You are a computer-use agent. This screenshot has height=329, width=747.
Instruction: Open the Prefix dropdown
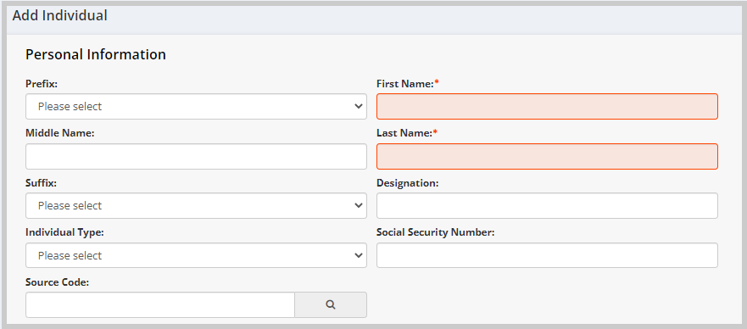point(196,107)
